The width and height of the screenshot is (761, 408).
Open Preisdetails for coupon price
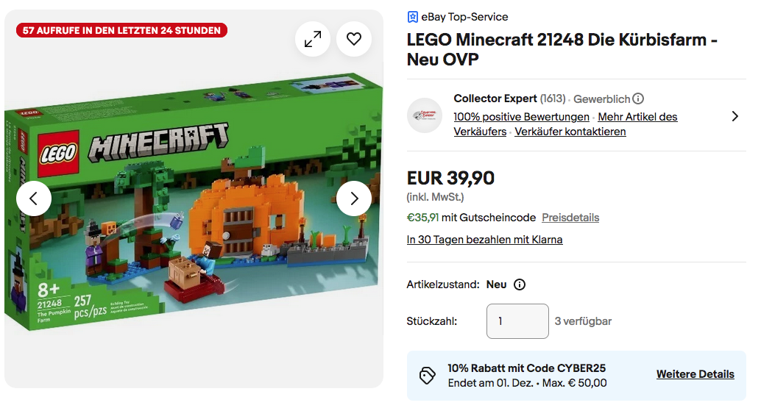click(570, 218)
